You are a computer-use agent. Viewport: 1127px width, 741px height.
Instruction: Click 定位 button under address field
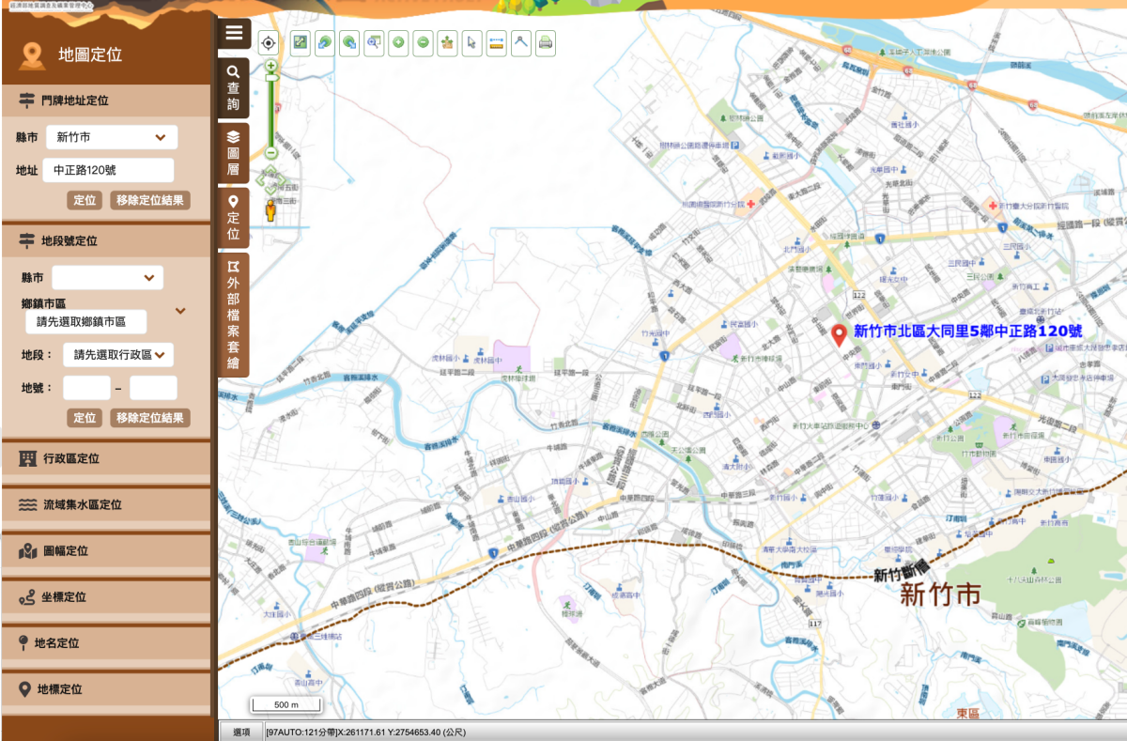coord(85,200)
